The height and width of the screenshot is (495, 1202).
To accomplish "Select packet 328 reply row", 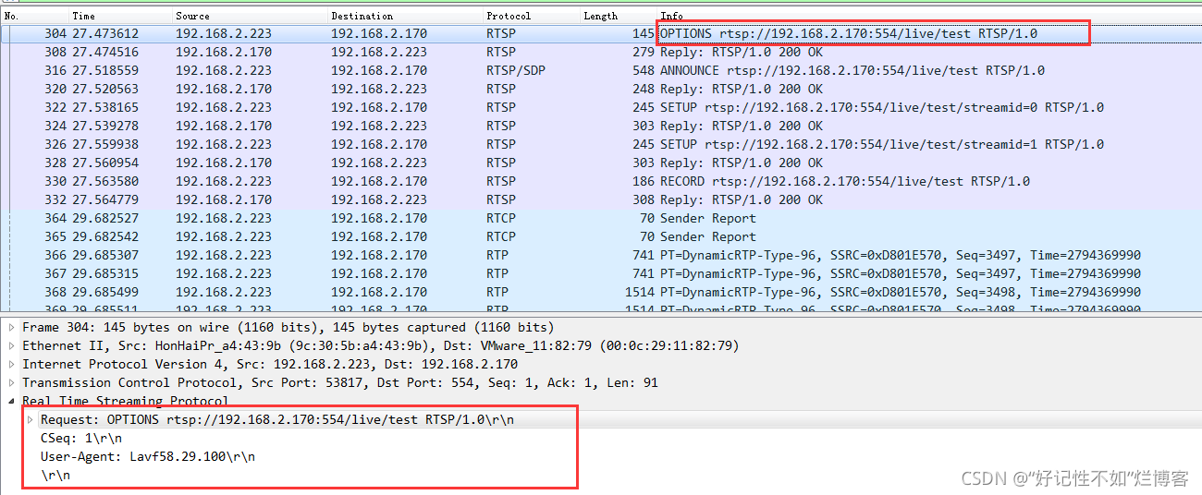I will point(601,163).
